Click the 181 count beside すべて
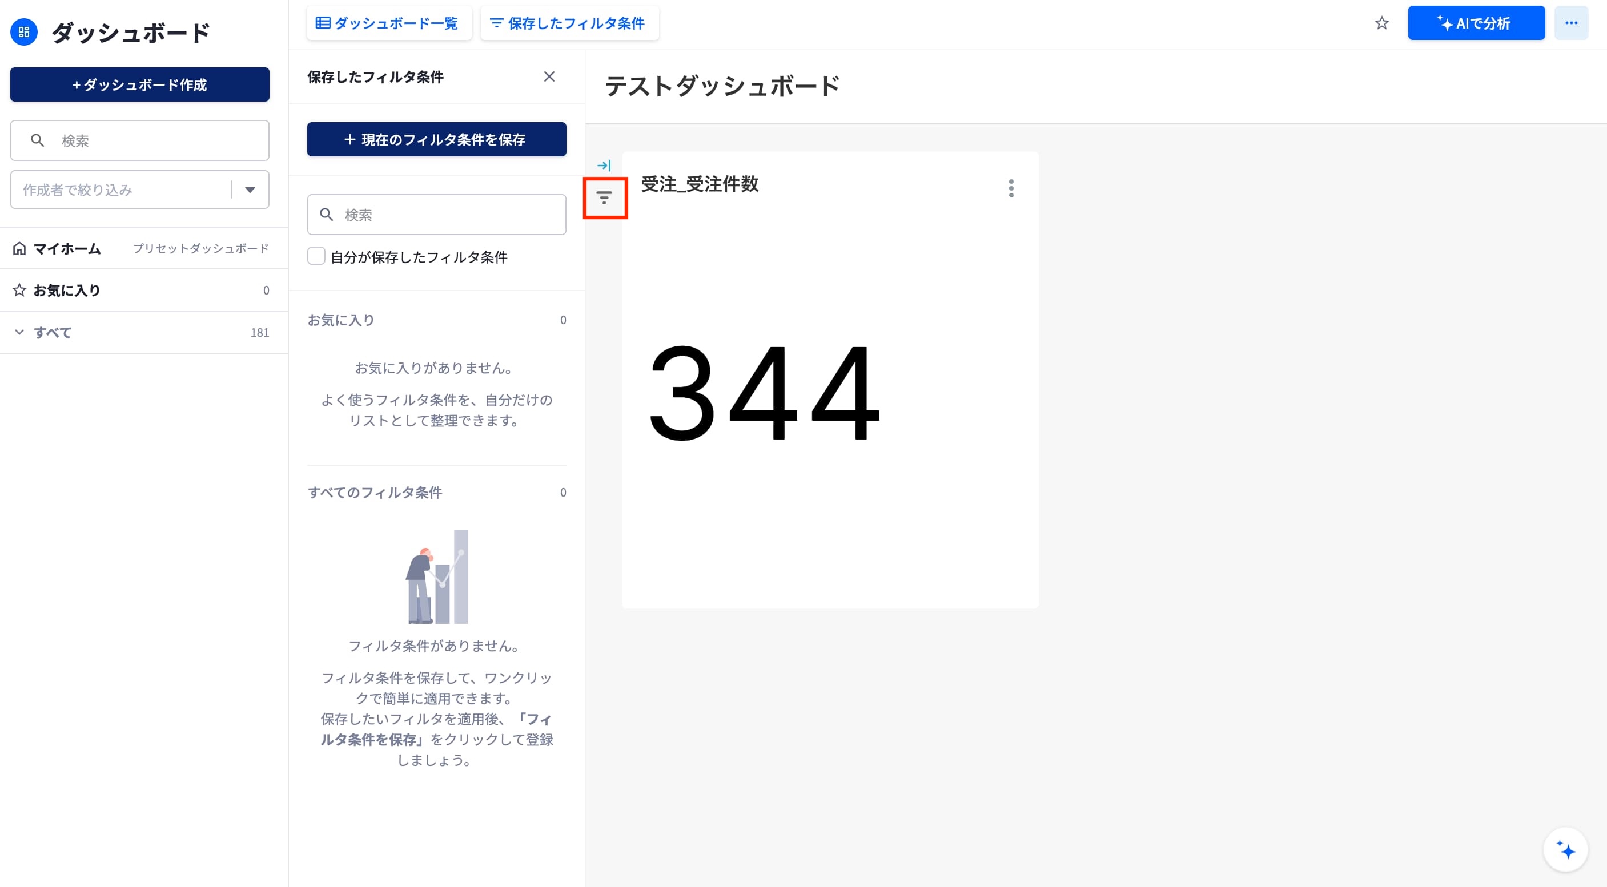 [259, 333]
